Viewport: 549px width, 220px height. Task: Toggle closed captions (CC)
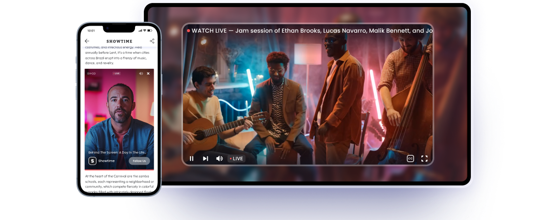pos(410,159)
